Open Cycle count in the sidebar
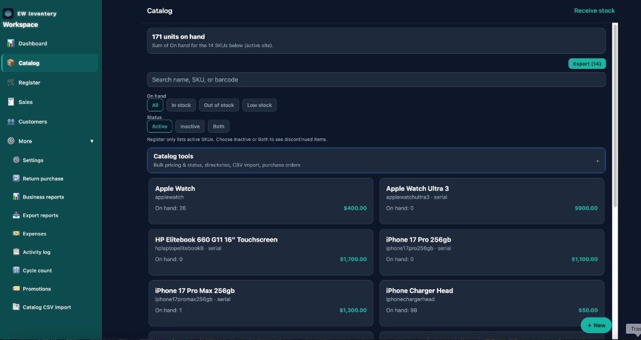Image resolution: width=641 pixels, height=340 pixels. pos(37,270)
